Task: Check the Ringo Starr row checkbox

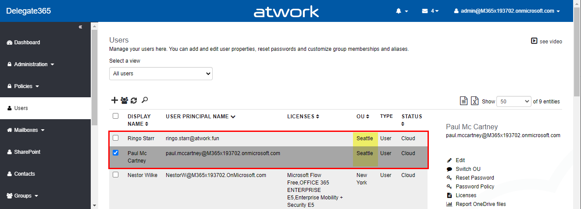Action: coord(116,138)
